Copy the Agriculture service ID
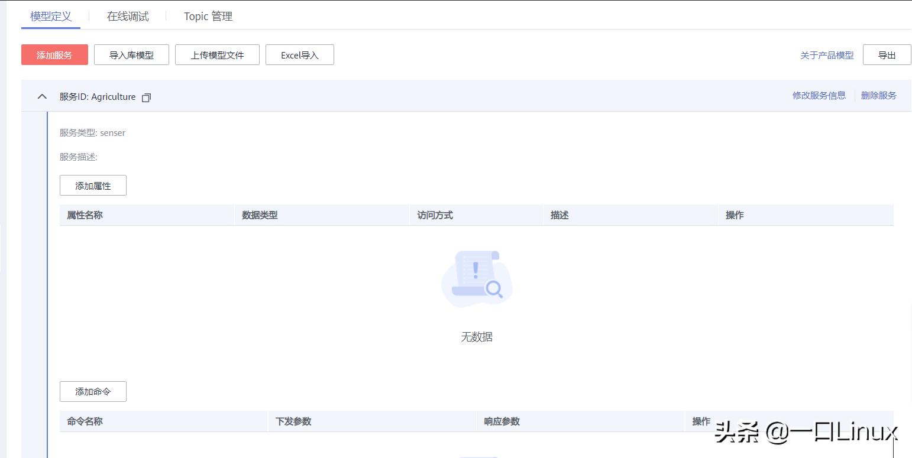Viewport: 912px width, 458px height. pyautogui.click(x=145, y=97)
